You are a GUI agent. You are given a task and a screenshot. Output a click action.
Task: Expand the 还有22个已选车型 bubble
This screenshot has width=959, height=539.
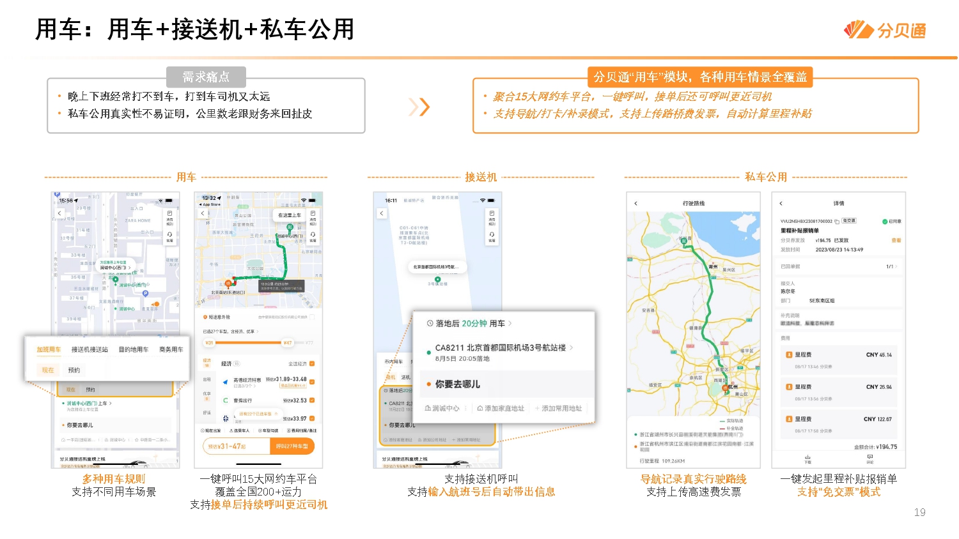(x=257, y=413)
